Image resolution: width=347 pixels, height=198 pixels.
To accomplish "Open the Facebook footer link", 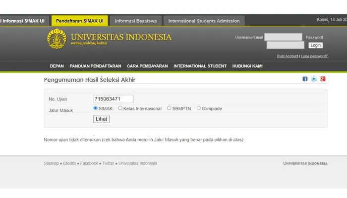I will click(89, 163).
